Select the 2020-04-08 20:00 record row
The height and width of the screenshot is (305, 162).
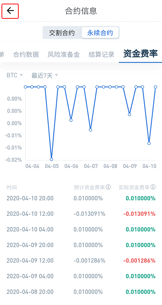81,292
